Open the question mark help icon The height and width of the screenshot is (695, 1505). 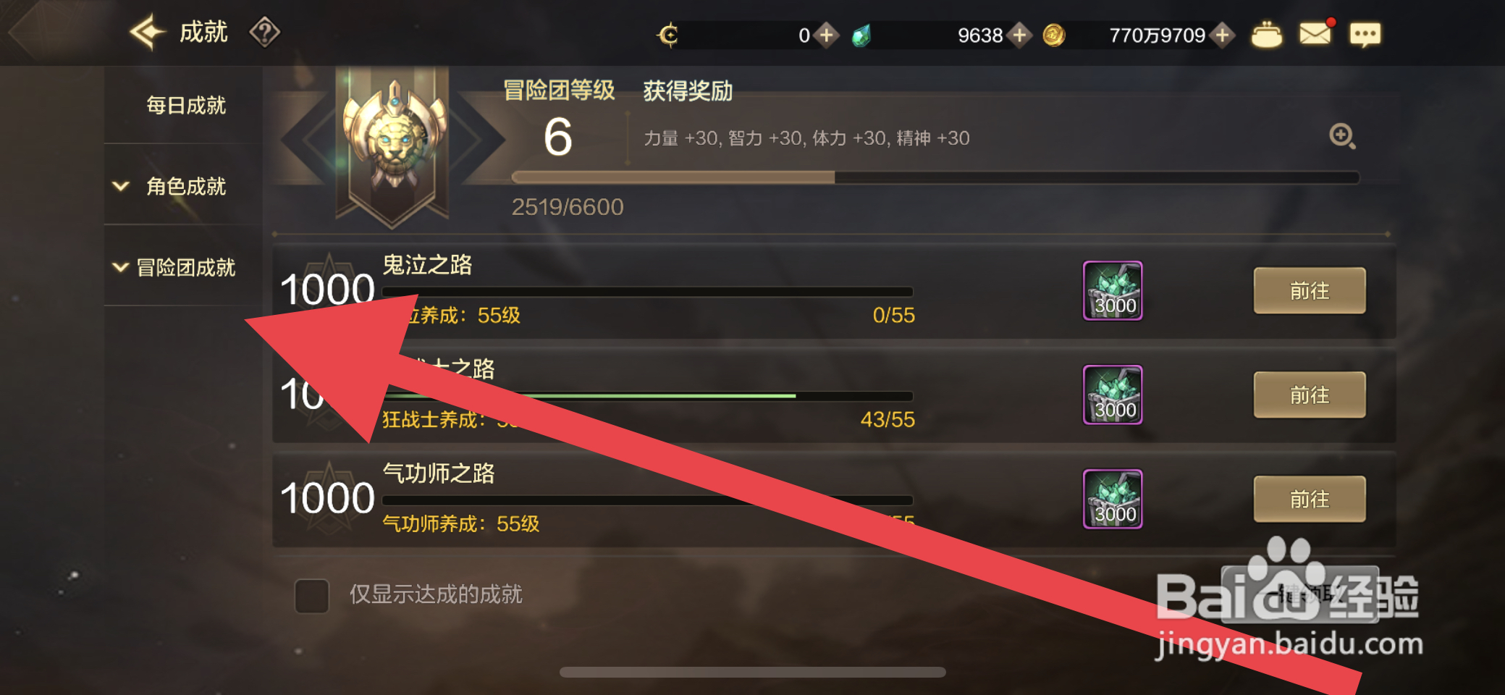coord(264,33)
